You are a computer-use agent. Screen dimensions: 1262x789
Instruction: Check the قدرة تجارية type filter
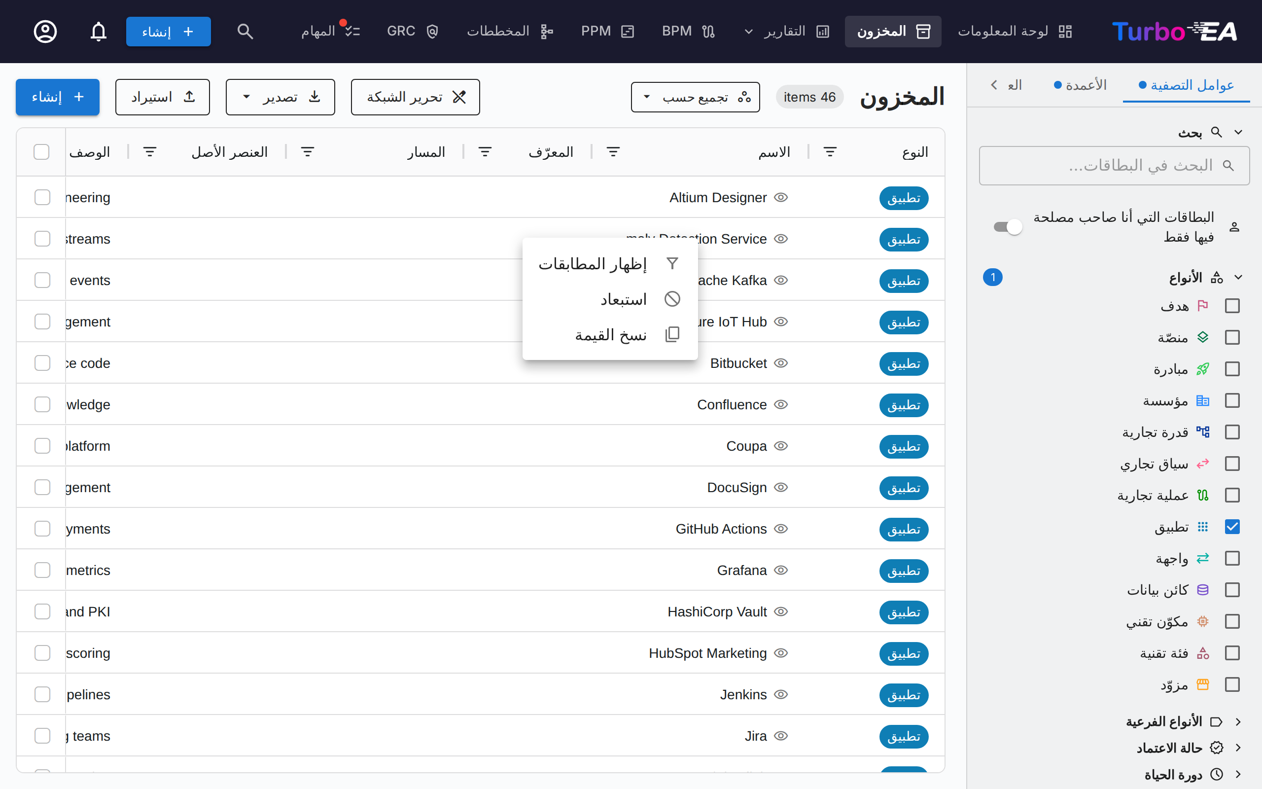click(x=1232, y=432)
